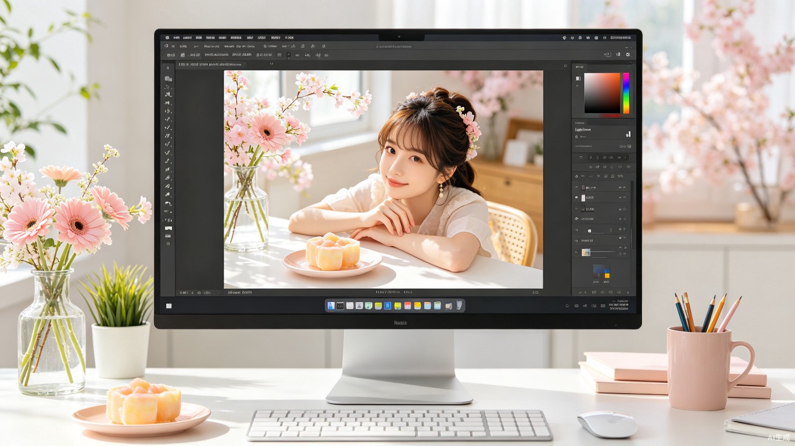Screen dimensions: 795x446
Task: Click the white square in bottom-left of screen
Action: [x=169, y=305]
